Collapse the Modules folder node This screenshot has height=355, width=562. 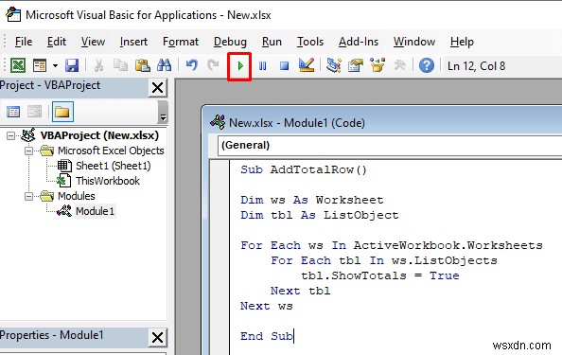pyautogui.click(x=28, y=197)
